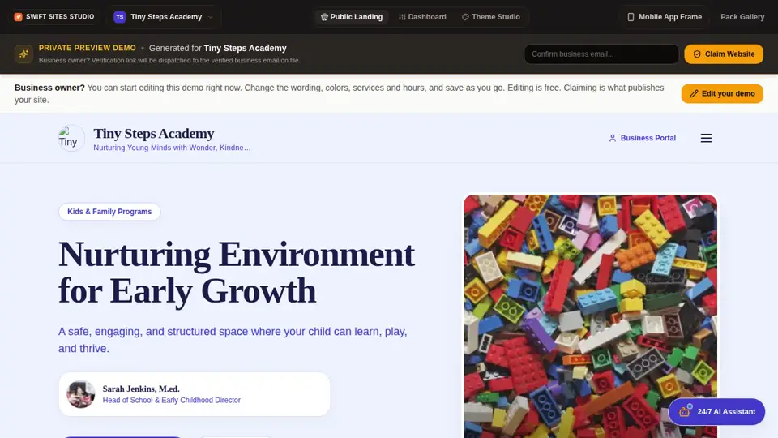This screenshot has width=778, height=438.
Task: Click the Tiny Steps Academy logo image
Action: coord(71,138)
